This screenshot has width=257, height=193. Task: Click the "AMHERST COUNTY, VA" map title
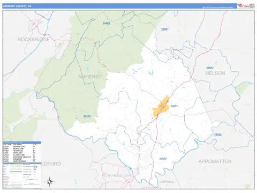(x=17, y=6)
